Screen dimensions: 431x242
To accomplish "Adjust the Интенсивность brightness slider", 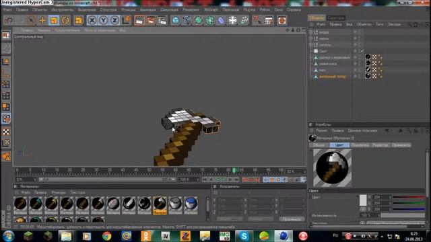I will pos(403,216).
